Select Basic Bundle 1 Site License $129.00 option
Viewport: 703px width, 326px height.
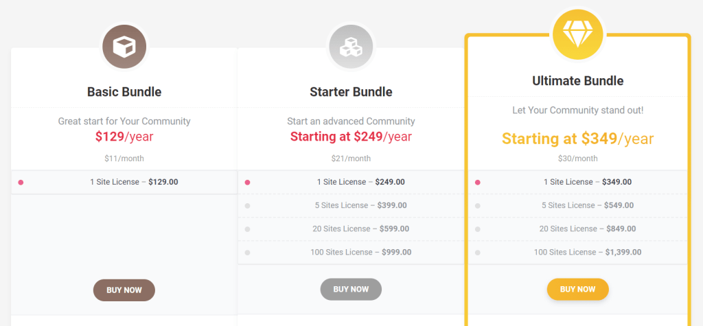(x=124, y=182)
